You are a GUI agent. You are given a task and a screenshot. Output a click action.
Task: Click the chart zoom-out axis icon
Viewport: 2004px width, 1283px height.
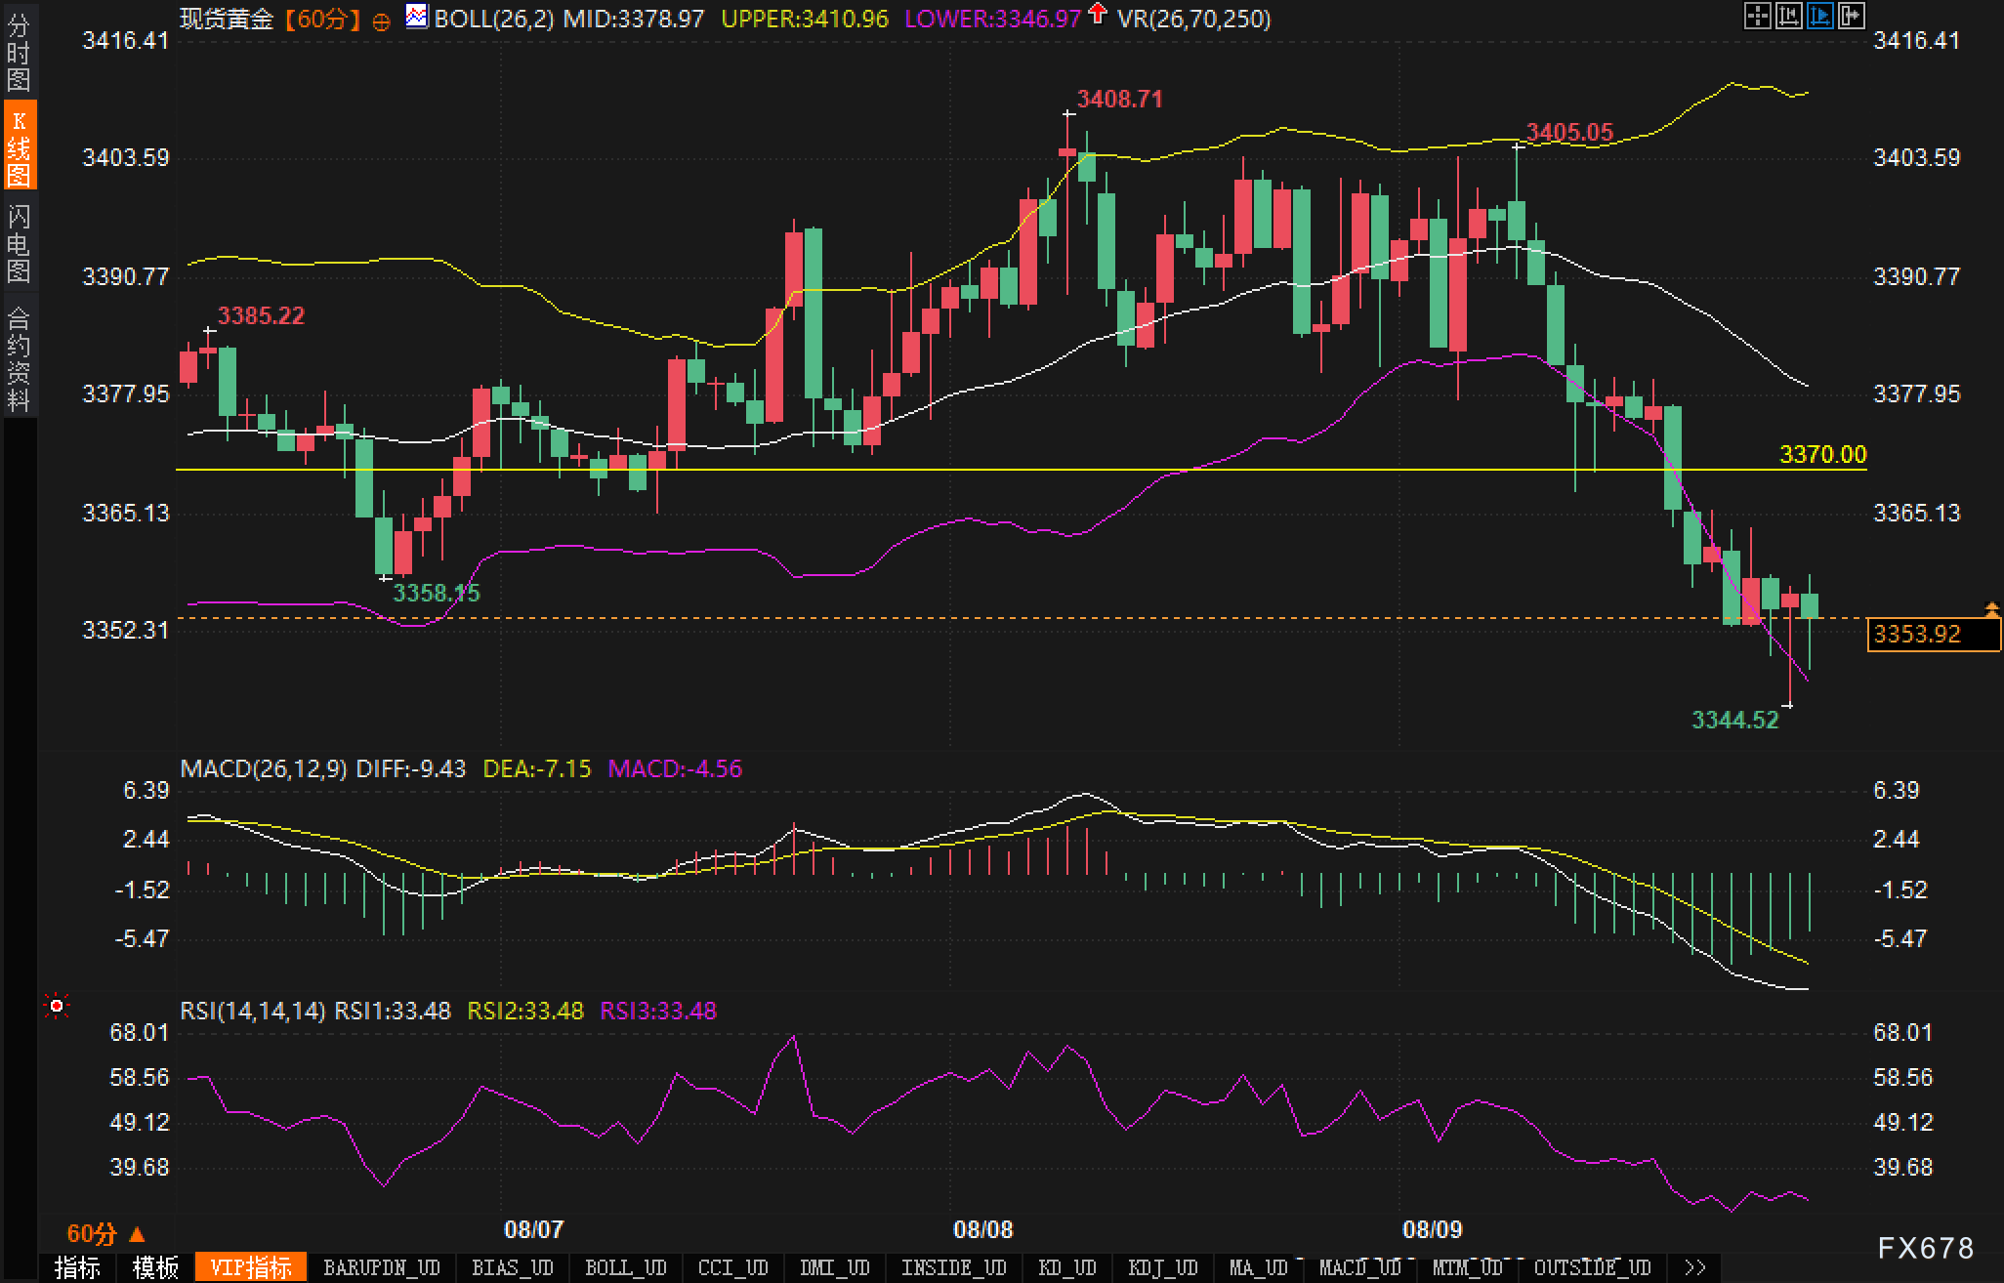click(x=1788, y=16)
